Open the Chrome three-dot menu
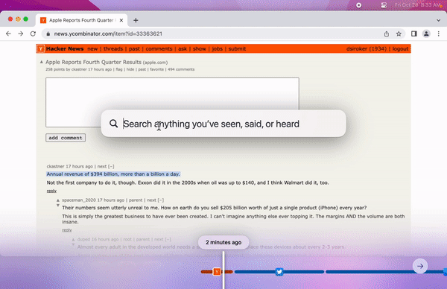The image size is (447, 289). tap(439, 34)
